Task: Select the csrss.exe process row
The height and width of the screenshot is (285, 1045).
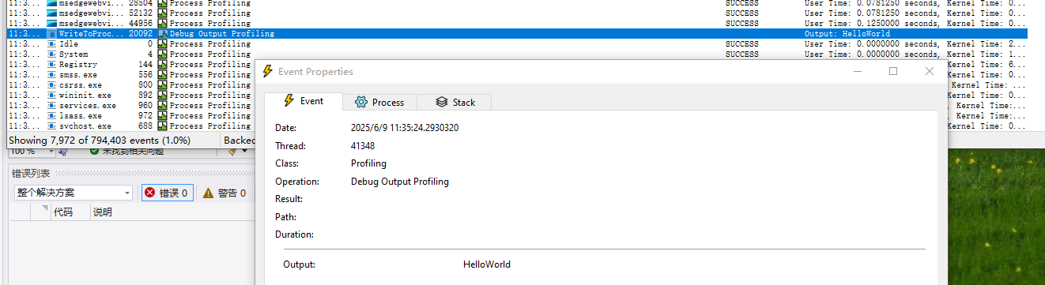Action: pos(130,85)
